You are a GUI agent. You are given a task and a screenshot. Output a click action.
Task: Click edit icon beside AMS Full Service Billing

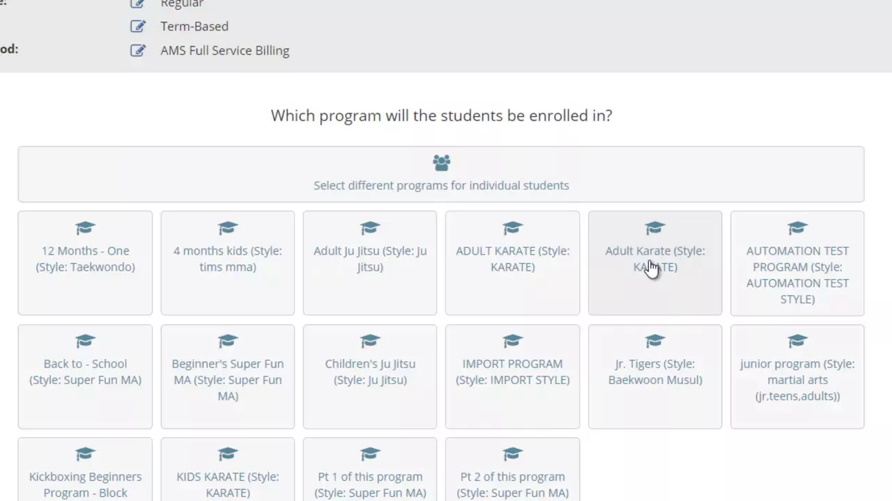click(138, 51)
